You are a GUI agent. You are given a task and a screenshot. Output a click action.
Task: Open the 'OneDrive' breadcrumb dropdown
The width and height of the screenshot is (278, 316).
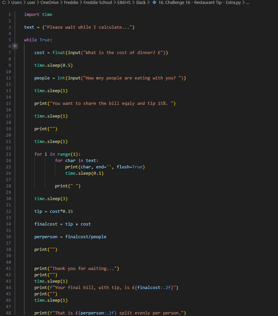(49, 3)
